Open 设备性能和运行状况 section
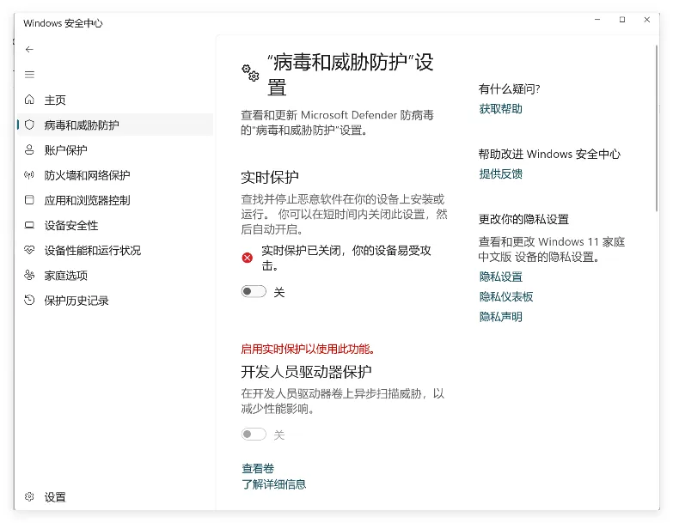Viewport: 673px width, 523px height. coord(114,251)
